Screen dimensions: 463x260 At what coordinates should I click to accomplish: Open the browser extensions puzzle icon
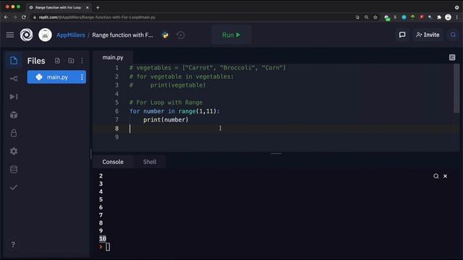click(x=439, y=17)
